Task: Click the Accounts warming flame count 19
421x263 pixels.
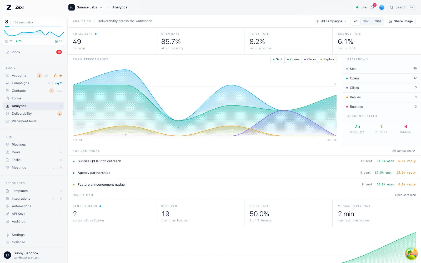Action: click(58, 76)
